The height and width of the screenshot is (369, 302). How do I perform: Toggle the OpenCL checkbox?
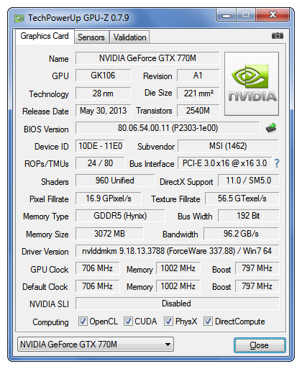pos(83,321)
